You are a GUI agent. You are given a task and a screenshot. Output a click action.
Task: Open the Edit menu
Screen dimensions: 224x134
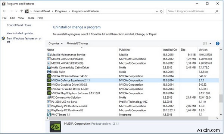click(12, 18)
